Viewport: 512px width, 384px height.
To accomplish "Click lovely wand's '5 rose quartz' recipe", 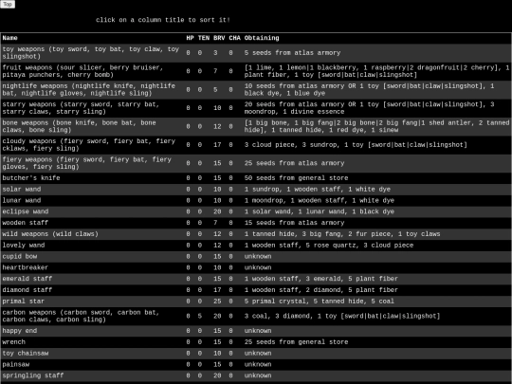I will (329, 246).
